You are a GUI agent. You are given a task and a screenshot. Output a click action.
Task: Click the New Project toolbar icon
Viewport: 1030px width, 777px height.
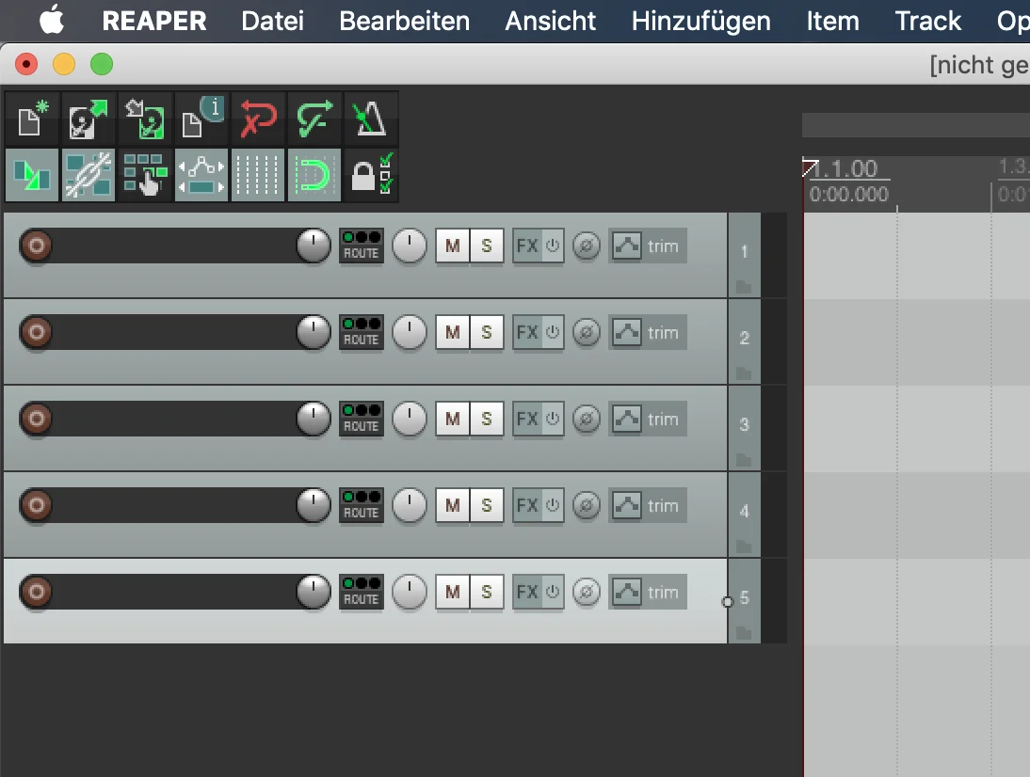click(x=32, y=119)
